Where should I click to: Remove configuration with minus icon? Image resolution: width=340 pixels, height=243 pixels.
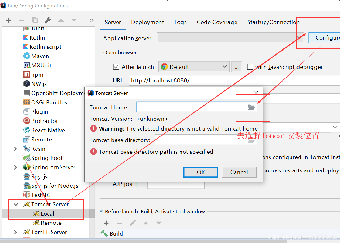(21, 20)
